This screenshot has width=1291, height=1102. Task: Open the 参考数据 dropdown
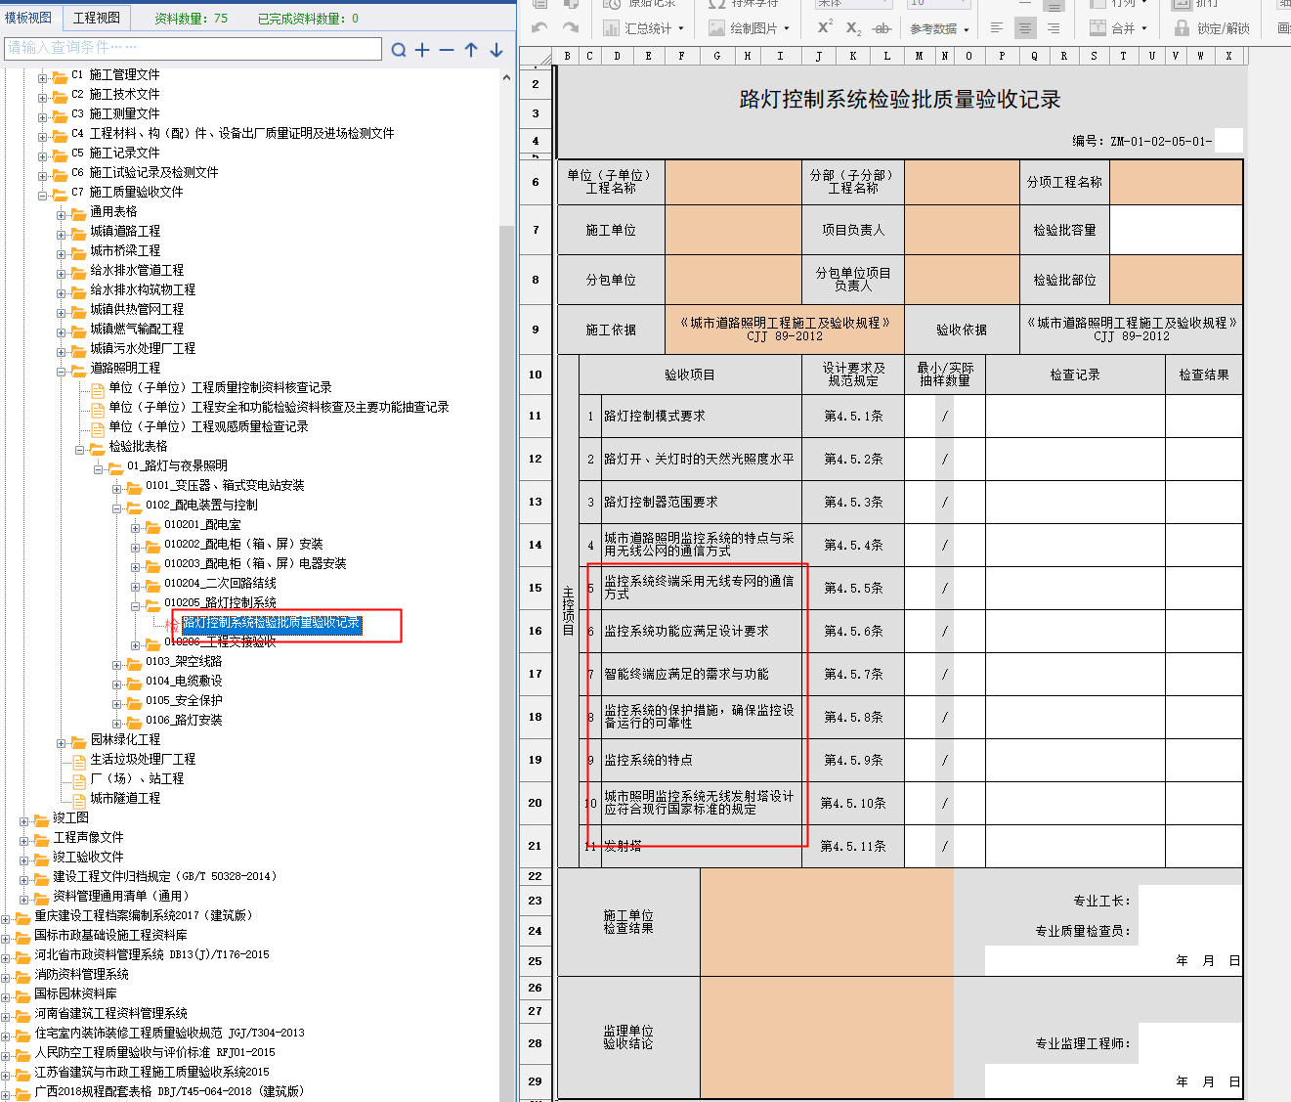939,28
